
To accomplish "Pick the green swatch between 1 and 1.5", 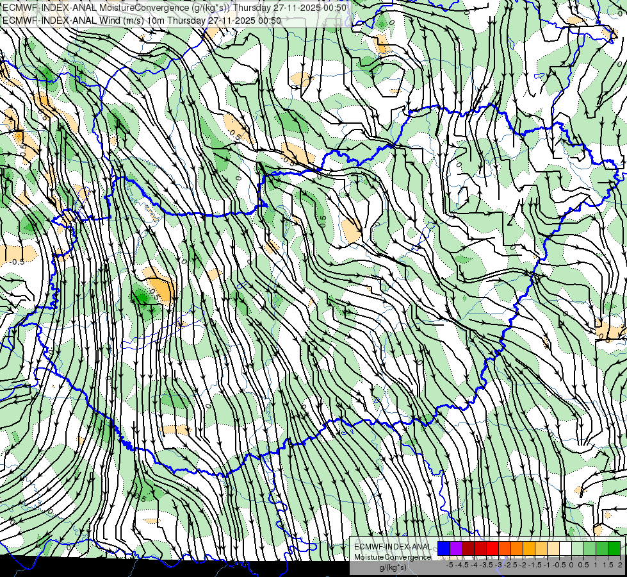I will (x=602, y=548).
